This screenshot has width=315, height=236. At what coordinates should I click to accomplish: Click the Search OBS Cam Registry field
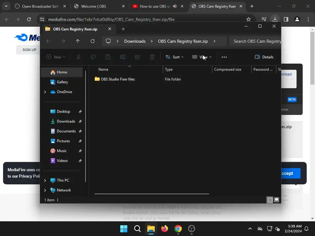[255, 41]
